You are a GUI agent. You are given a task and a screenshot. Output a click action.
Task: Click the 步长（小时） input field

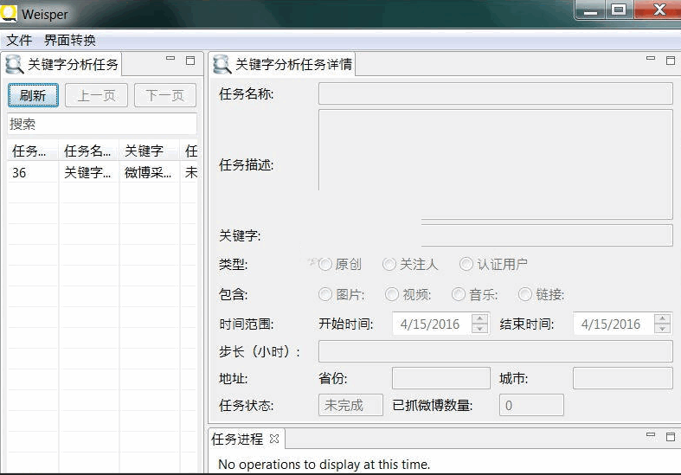pyautogui.click(x=496, y=351)
